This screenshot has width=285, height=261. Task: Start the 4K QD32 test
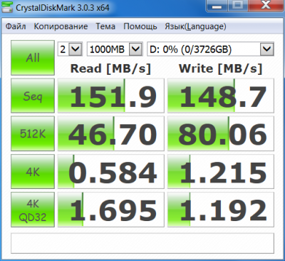point(33,210)
